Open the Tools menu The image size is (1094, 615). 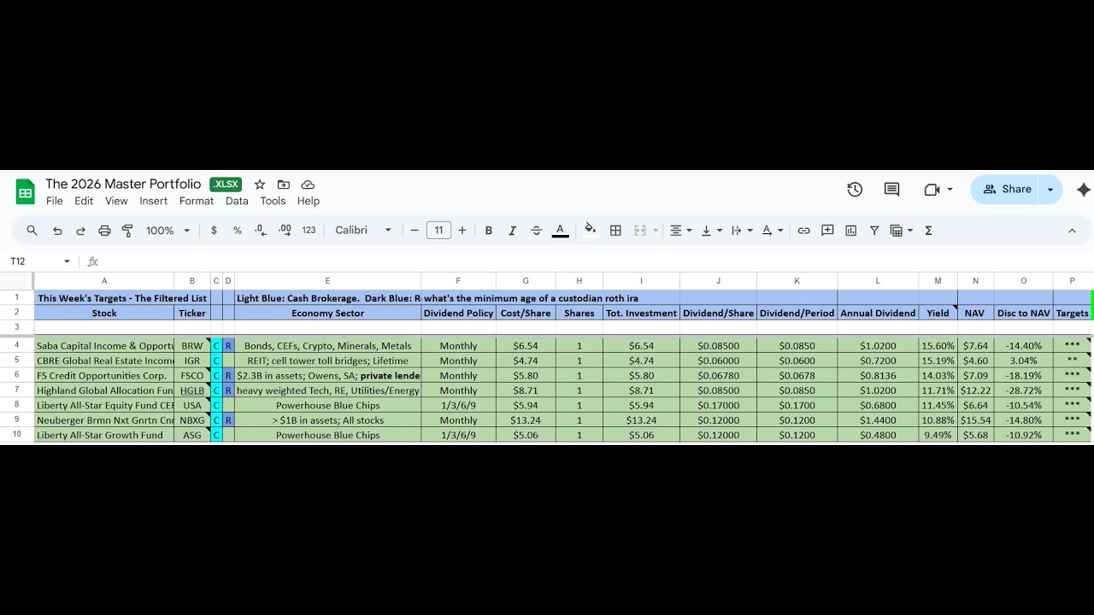coord(273,202)
